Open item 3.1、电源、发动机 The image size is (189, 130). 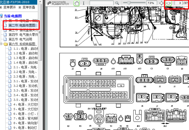click(26, 81)
